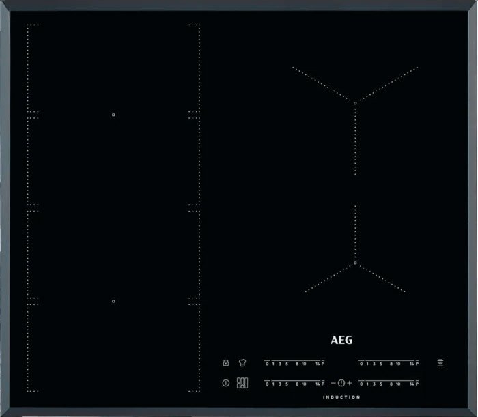Viewport: 478px width, 417px height.
Task: Activate P boost on lower-right slider
Action: tap(417, 384)
